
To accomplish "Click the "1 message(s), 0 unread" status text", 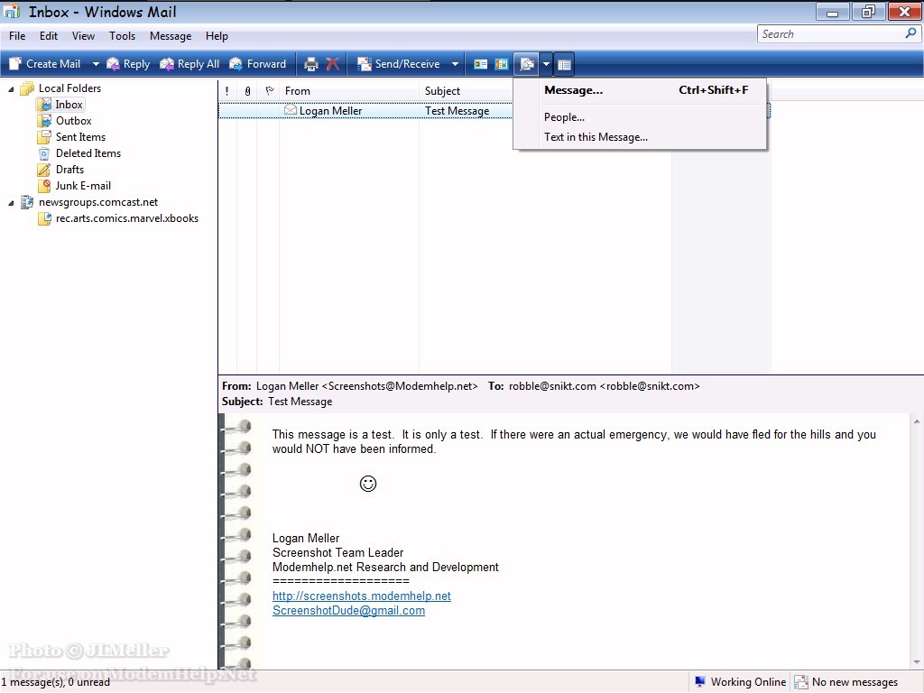I will point(55,682).
